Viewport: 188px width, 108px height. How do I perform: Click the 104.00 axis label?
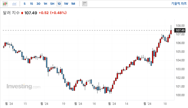180,60
